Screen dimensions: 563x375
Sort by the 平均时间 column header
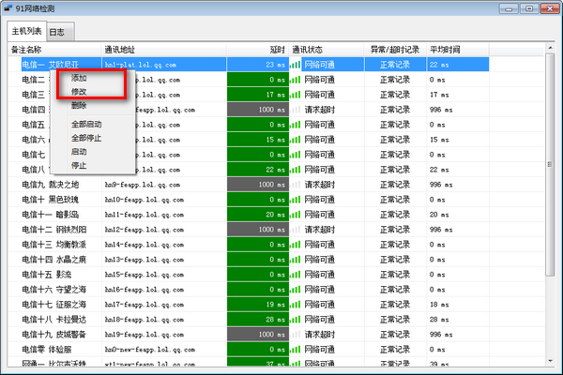point(446,49)
